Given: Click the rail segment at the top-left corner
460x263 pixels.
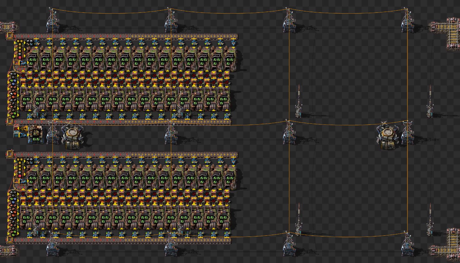Looking at the screenshot, I should tap(9, 27).
